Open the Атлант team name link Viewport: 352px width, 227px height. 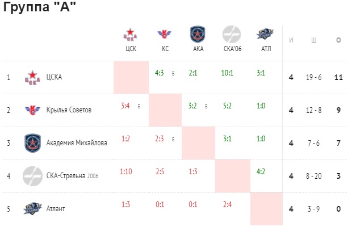pos(56,209)
